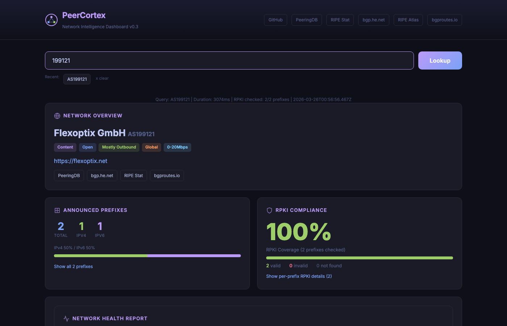Click the 0 invalid RPKI count
Screen dimensions: 507x326
pyautogui.click(x=298, y=266)
